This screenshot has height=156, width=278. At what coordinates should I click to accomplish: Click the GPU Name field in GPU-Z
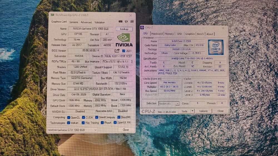91,29
